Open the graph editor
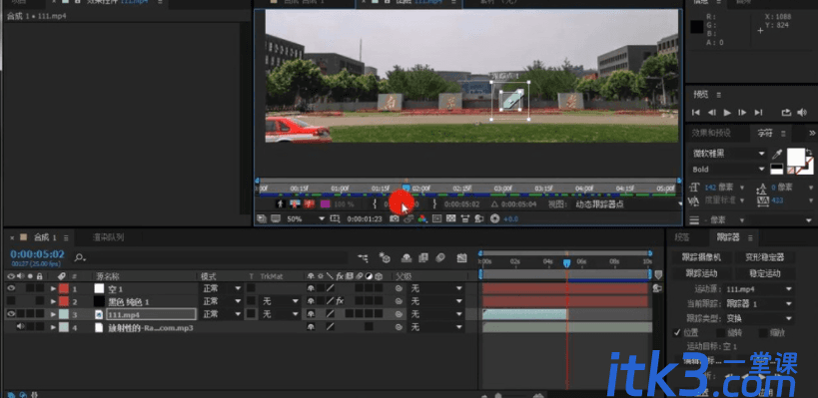The width and height of the screenshot is (818, 398). [x=461, y=257]
